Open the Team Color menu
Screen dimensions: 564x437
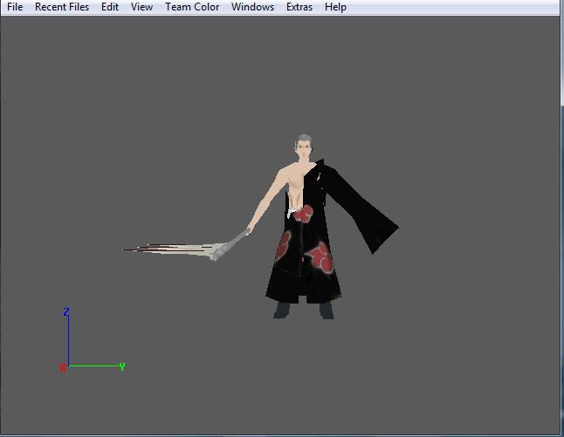pyautogui.click(x=192, y=7)
